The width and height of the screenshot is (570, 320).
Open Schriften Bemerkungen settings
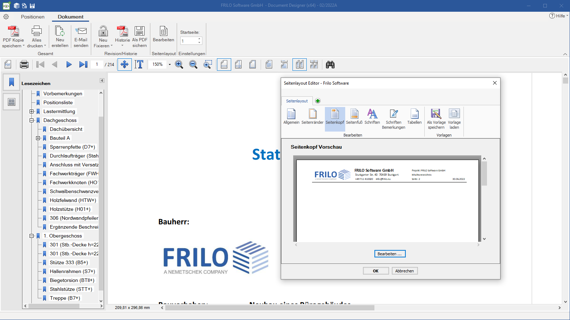pos(394,119)
